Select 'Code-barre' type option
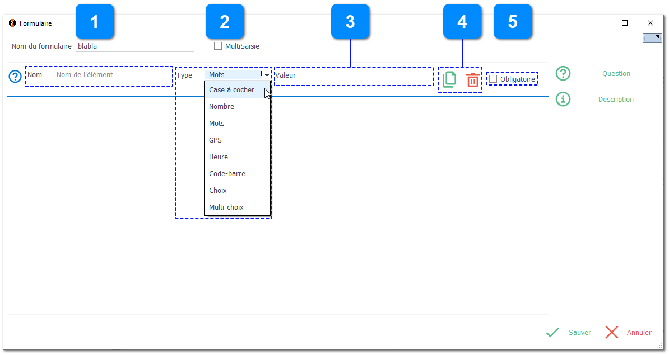669x355 pixels. point(227,174)
